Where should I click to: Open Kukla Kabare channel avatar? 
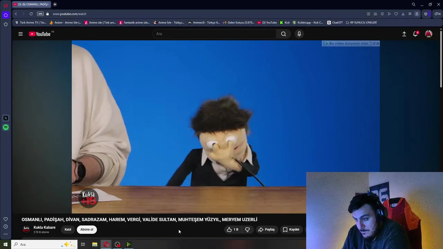[26, 230]
